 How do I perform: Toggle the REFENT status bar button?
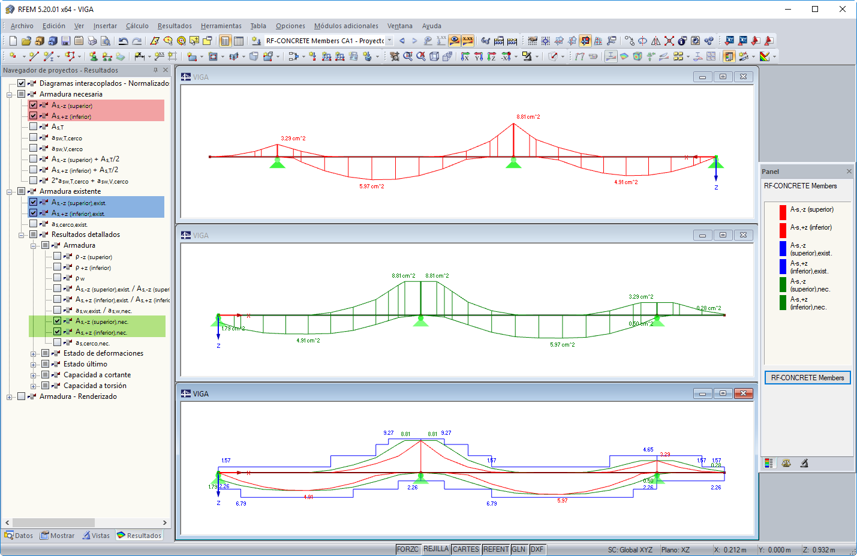(496, 549)
